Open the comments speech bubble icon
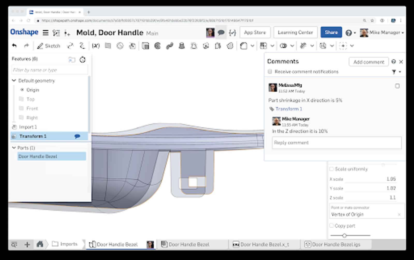Viewport: 414px width, 260px height. tap(221, 33)
